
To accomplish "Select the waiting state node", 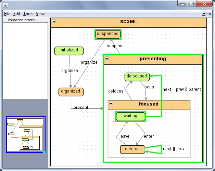I will point(130,117).
